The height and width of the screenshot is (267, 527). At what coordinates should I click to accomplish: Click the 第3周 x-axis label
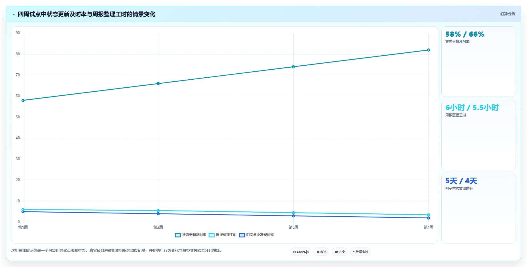[x=293, y=227]
